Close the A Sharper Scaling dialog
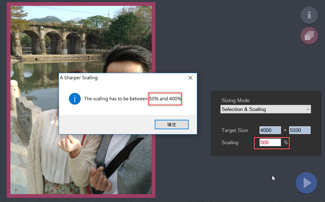 190,78
